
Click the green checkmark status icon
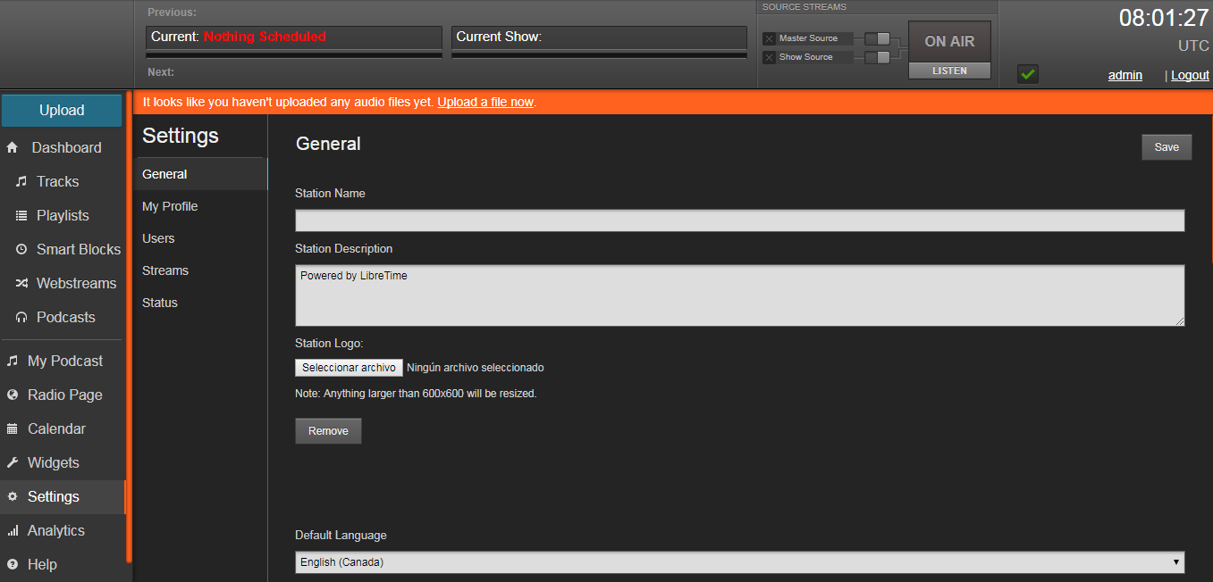click(1028, 74)
